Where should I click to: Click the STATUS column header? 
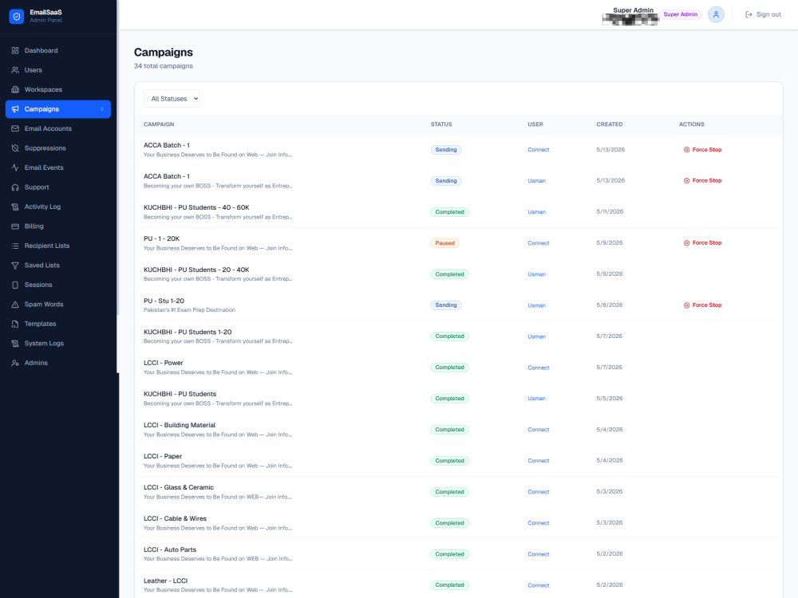[x=441, y=124]
